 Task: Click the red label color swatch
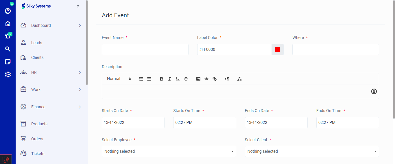coord(278,49)
